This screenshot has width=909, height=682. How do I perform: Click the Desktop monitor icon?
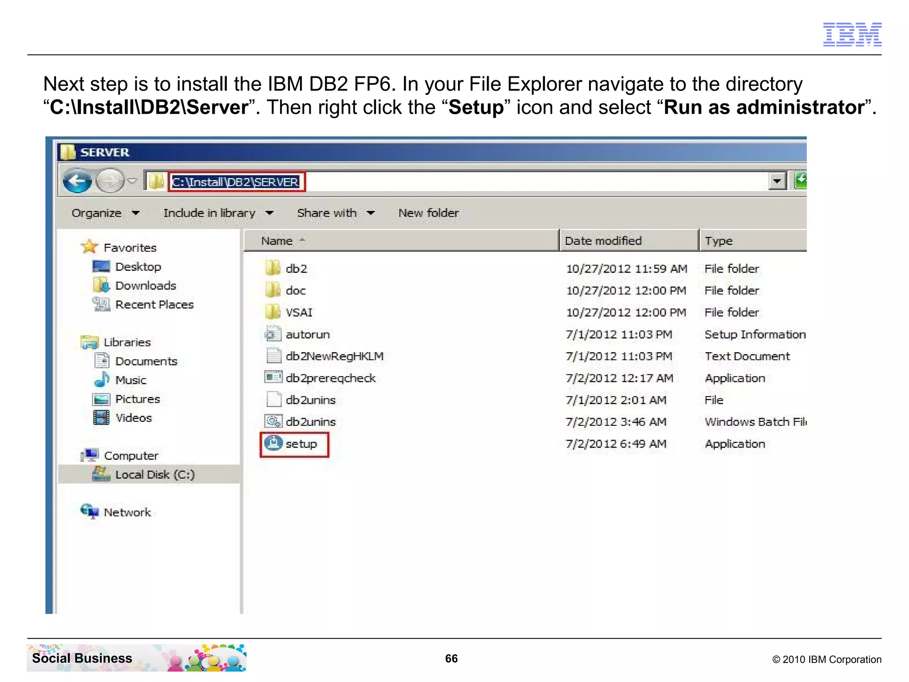click(101, 266)
